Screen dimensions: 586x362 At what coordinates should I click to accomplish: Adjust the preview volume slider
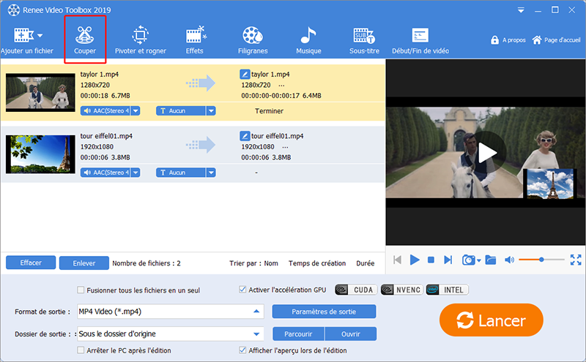pyautogui.click(x=541, y=260)
